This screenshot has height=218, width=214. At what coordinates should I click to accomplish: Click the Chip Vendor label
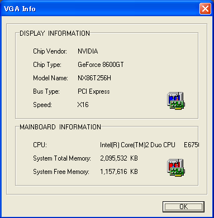[x=50, y=51]
